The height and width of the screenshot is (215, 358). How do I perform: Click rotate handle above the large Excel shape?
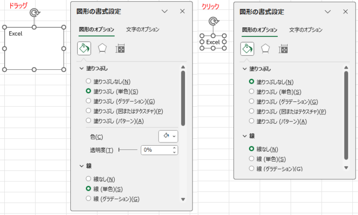point(34,13)
